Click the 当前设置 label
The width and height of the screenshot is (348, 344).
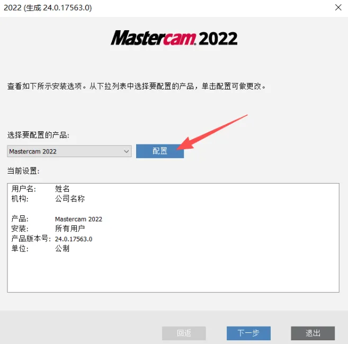click(x=23, y=171)
